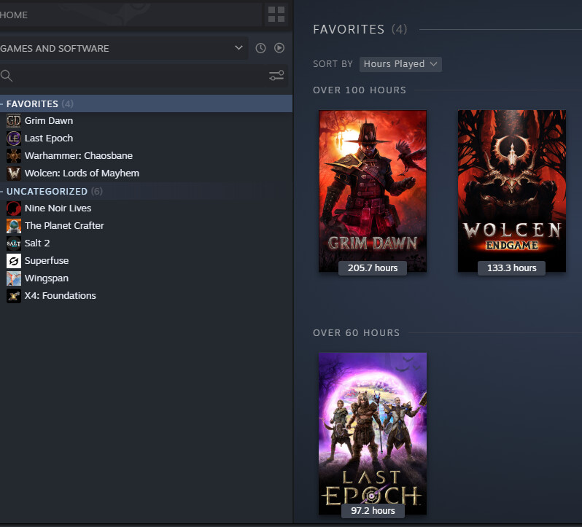582x527 pixels.
Task: Open the Last Epoch cover art
Action: 373,433
